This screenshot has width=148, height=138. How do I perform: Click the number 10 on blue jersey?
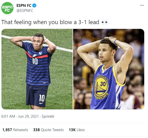[35, 61]
